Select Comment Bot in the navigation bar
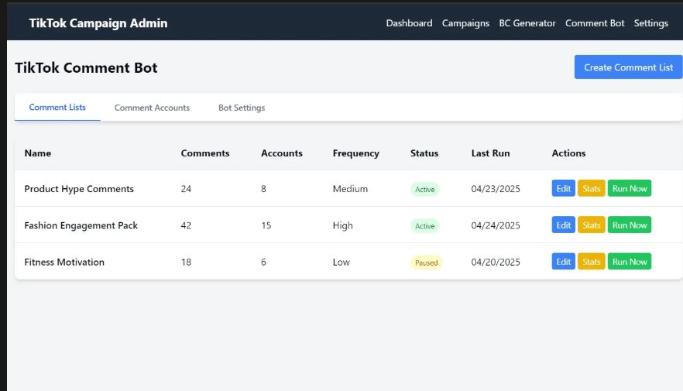The height and width of the screenshot is (391, 683). click(x=595, y=23)
